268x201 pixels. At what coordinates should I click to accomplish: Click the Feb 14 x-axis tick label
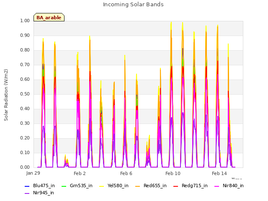[x=219, y=173]
